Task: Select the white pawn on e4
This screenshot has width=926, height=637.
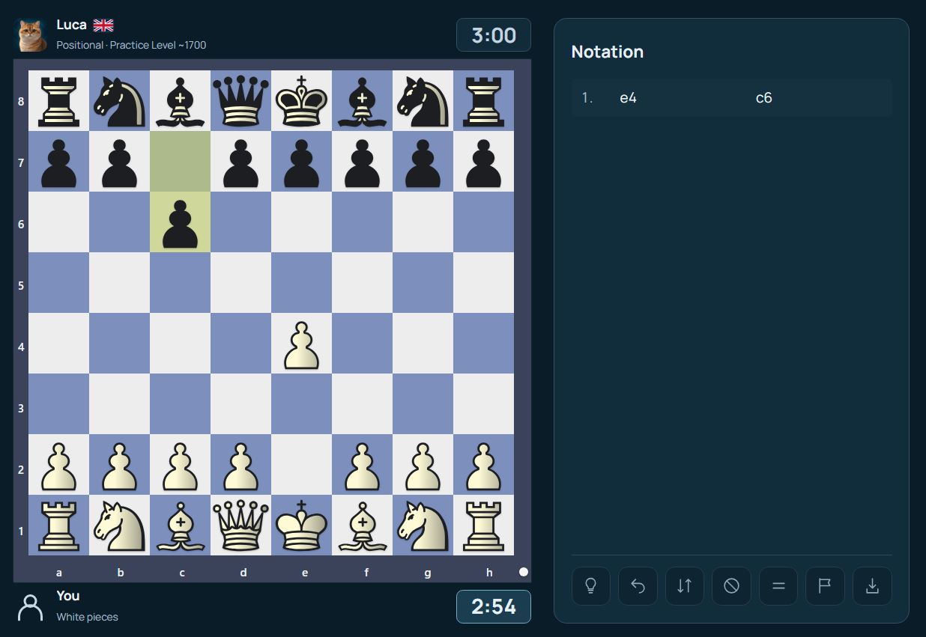Action: [301, 344]
